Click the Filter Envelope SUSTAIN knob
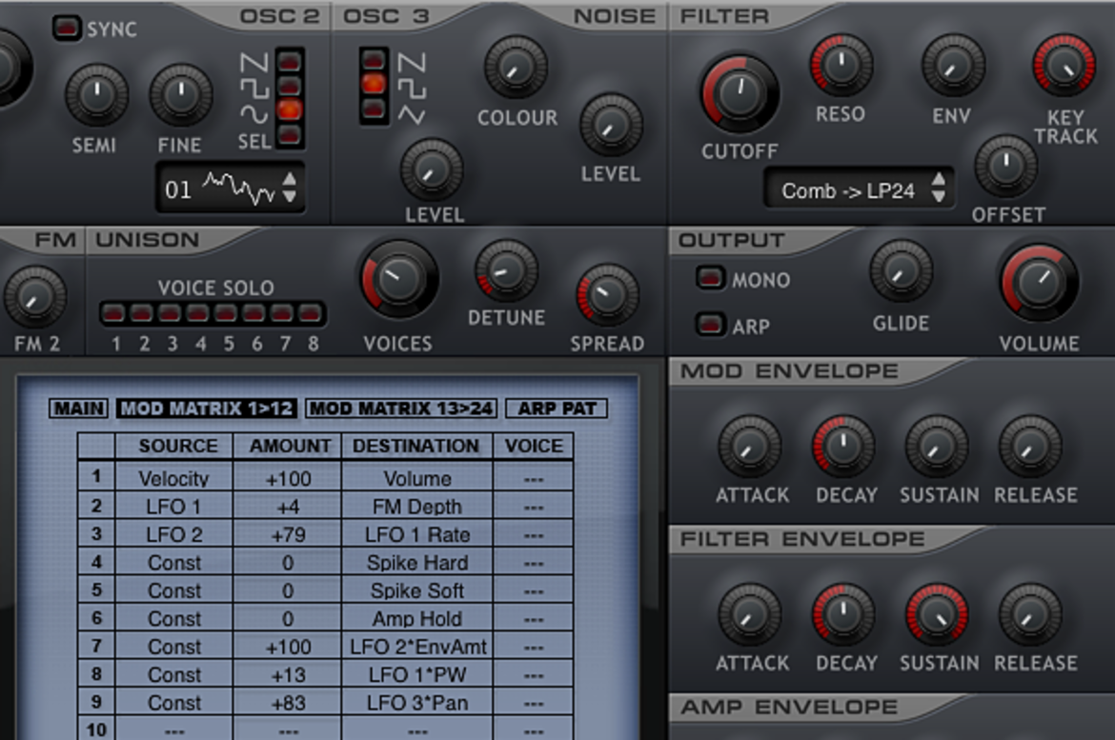The height and width of the screenshot is (740, 1115). pos(937,615)
